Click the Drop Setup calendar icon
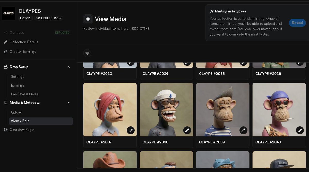This screenshot has width=309, height=172. [x=6, y=67]
